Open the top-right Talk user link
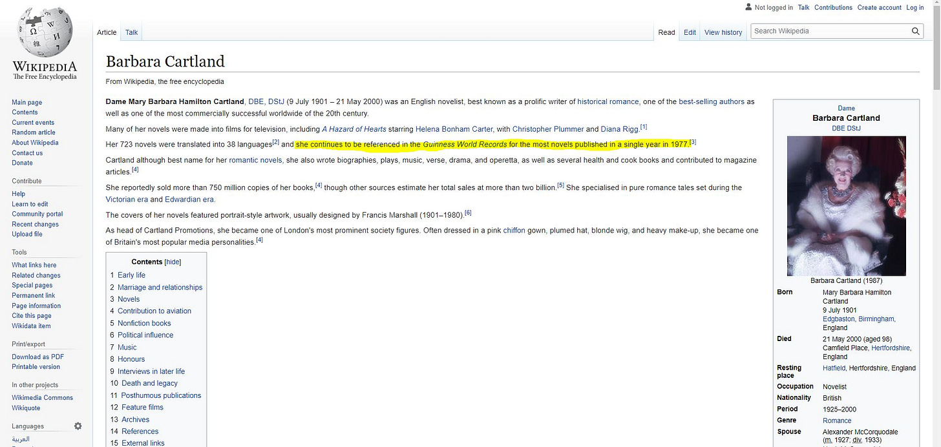The height and width of the screenshot is (447, 941). [803, 8]
